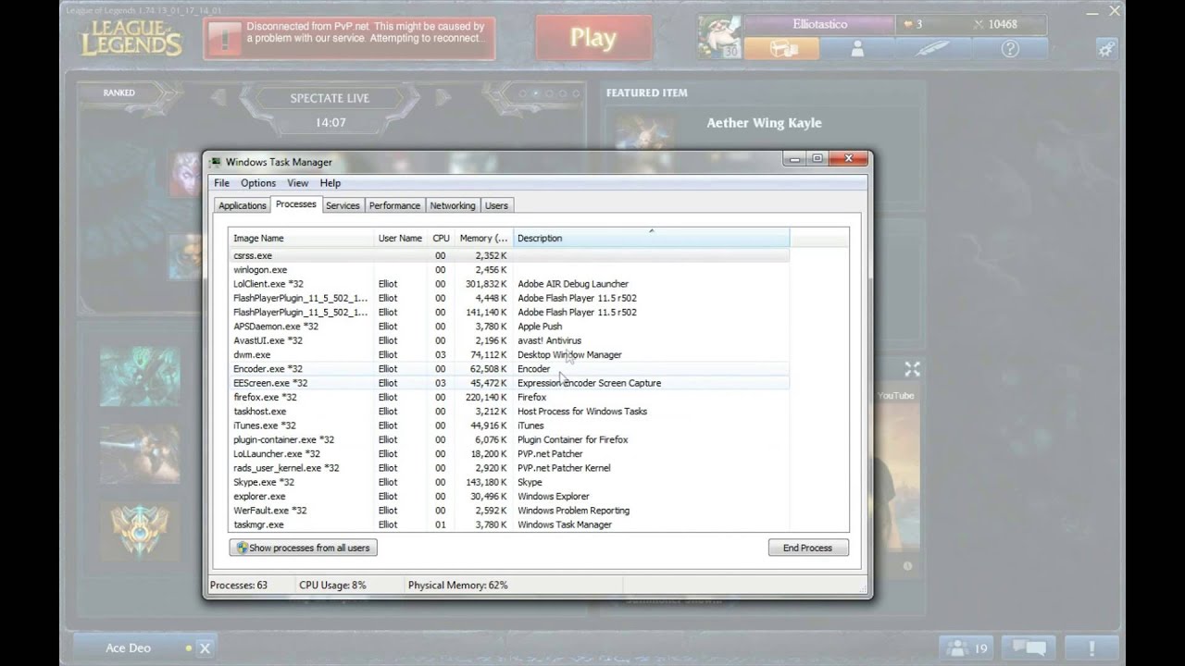Viewport: 1185px width, 666px height.
Task: Select rads_user_kernel.exe *32 process
Action: click(x=509, y=468)
